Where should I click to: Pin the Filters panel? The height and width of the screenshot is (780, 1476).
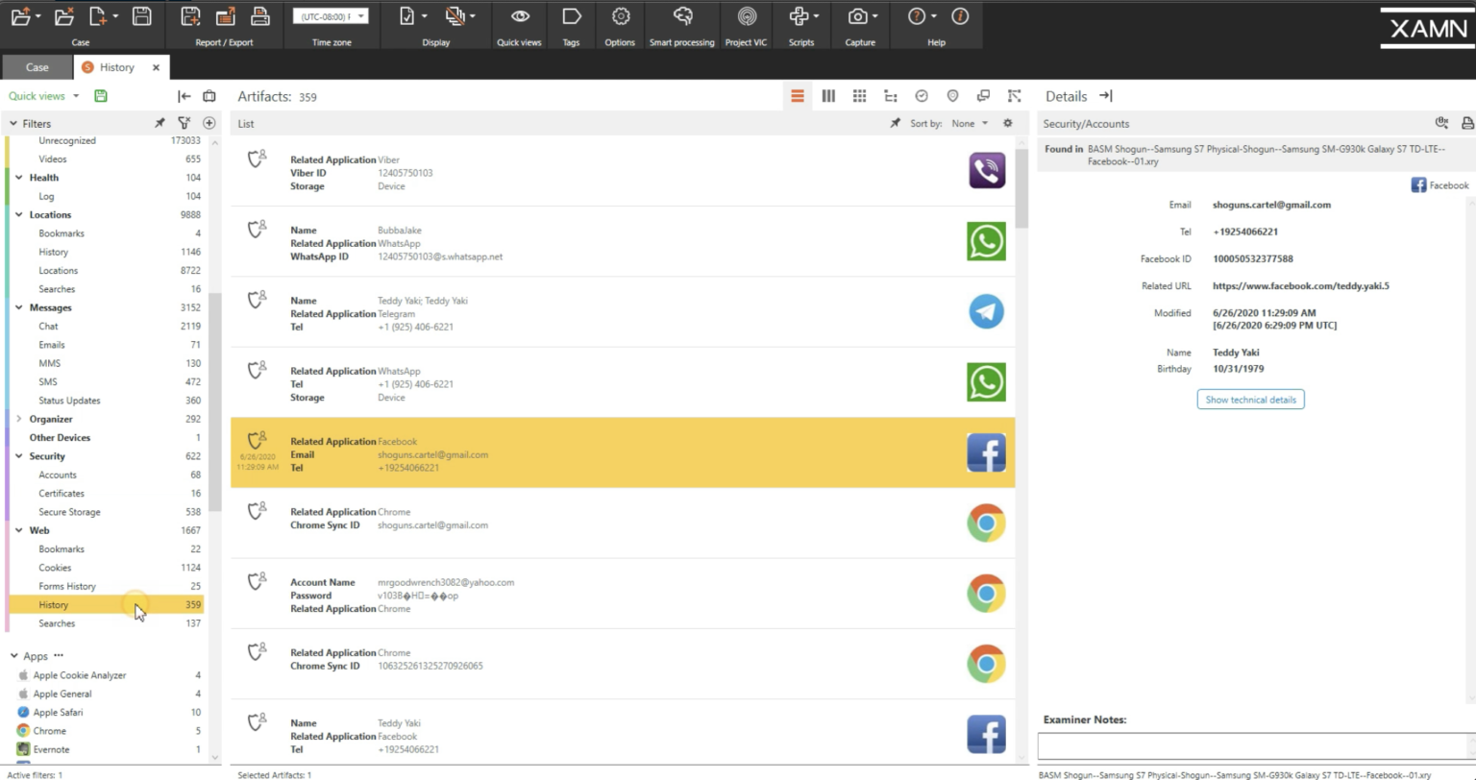coord(160,123)
